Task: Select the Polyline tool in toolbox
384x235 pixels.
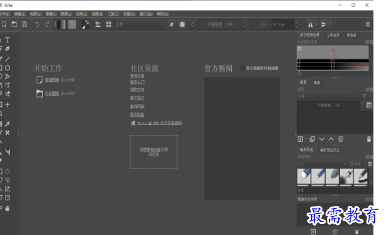Action: click(x=7, y=76)
